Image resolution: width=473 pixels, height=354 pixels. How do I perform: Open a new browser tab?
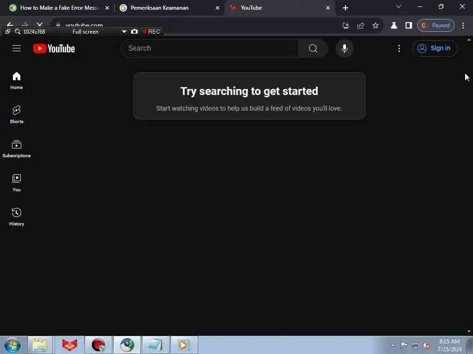[x=346, y=8]
